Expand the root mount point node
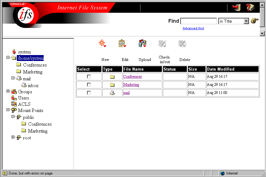 [x=13, y=137]
